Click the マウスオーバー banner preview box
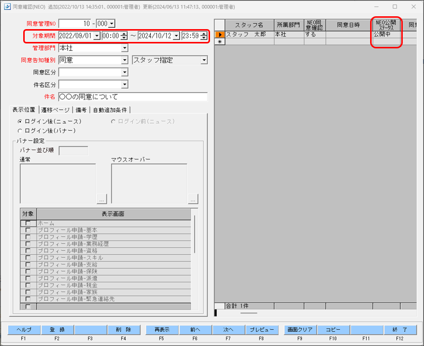The width and height of the screenshot is (424, 346). 149,184
